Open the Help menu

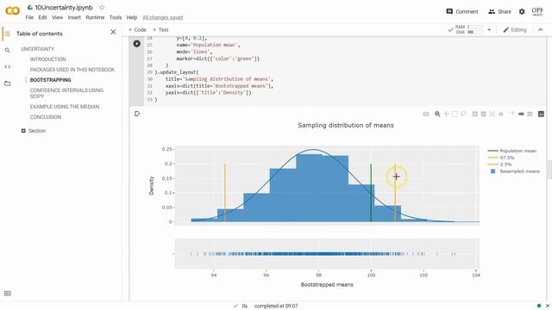pos(132,17)
